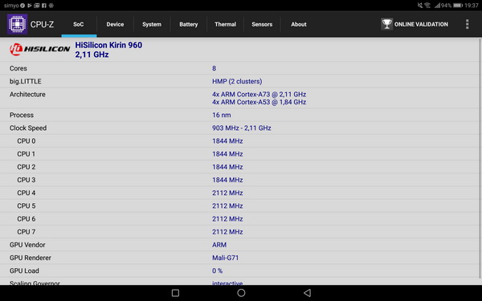Tap the Android back triangle button
The image size is (482, 301).
pos(307,293)
